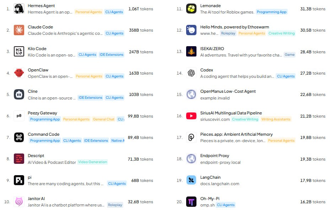Click the Claude Code starburst icon
335x210 pixels.
(19, 30)
